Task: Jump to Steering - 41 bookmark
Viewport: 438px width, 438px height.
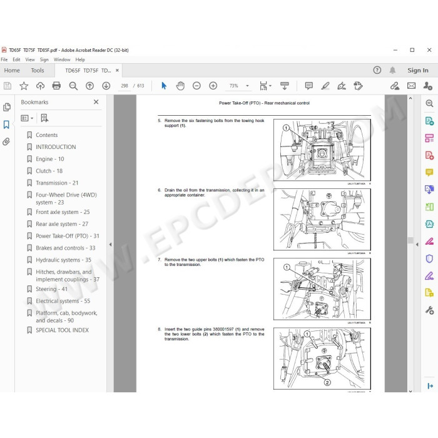Action: click(x=51, y=289)
